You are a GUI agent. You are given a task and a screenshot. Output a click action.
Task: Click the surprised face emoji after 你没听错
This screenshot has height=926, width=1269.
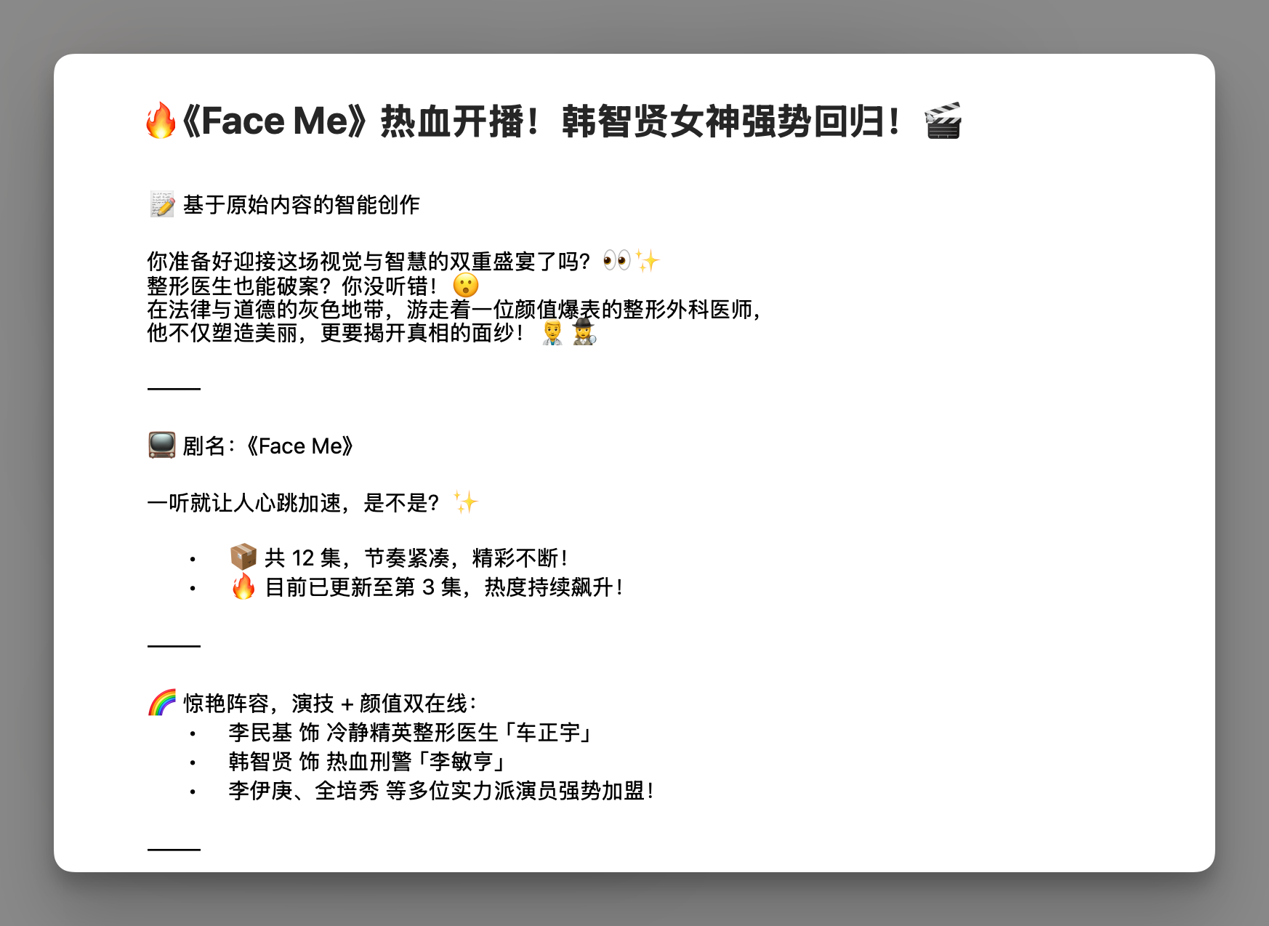click(465, 286)
